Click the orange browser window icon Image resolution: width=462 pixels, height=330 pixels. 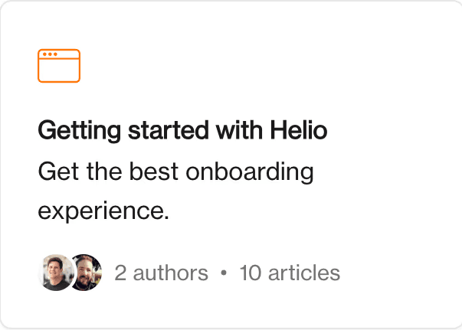pyautogui.click(x=59, y=66)
